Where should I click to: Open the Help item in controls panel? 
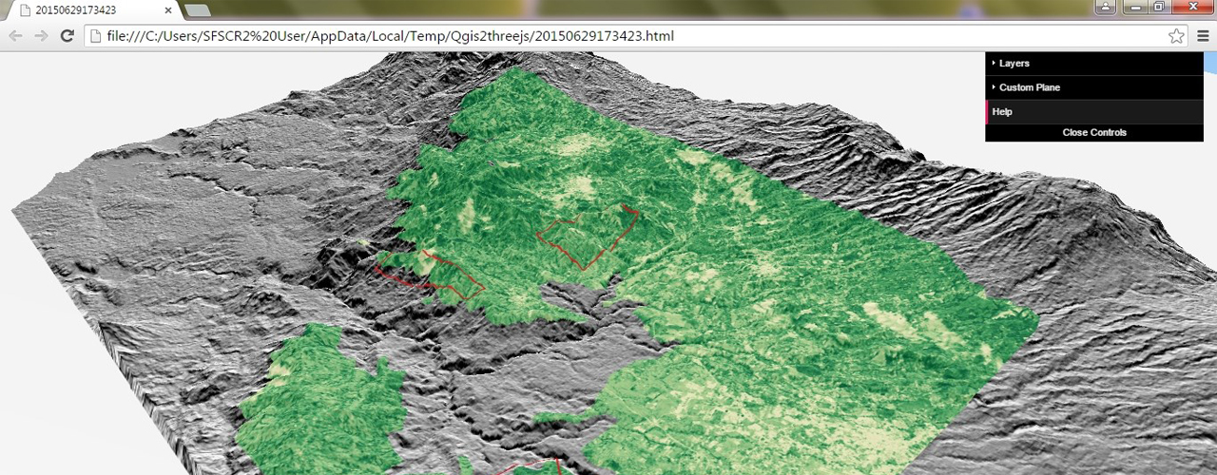point(1002,112)
